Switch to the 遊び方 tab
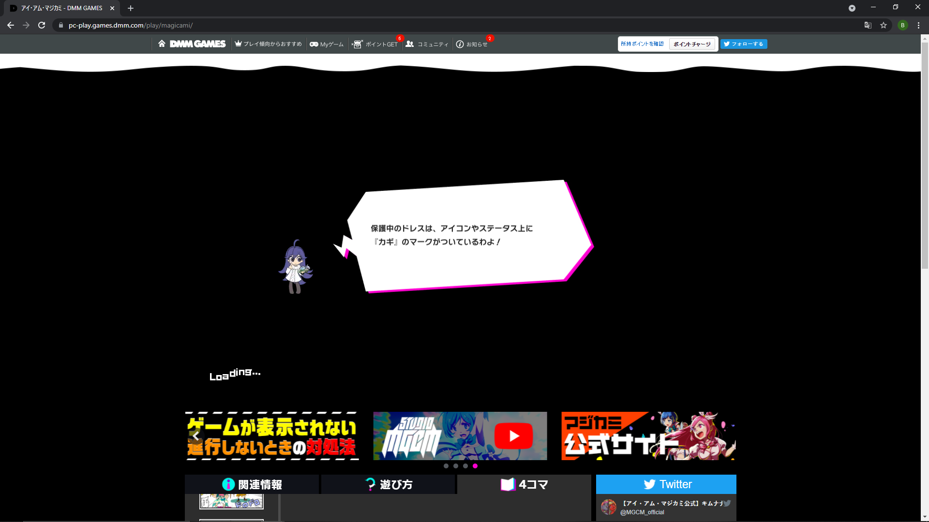Viewport: 929px width, 522px height. tap(388, 484)
